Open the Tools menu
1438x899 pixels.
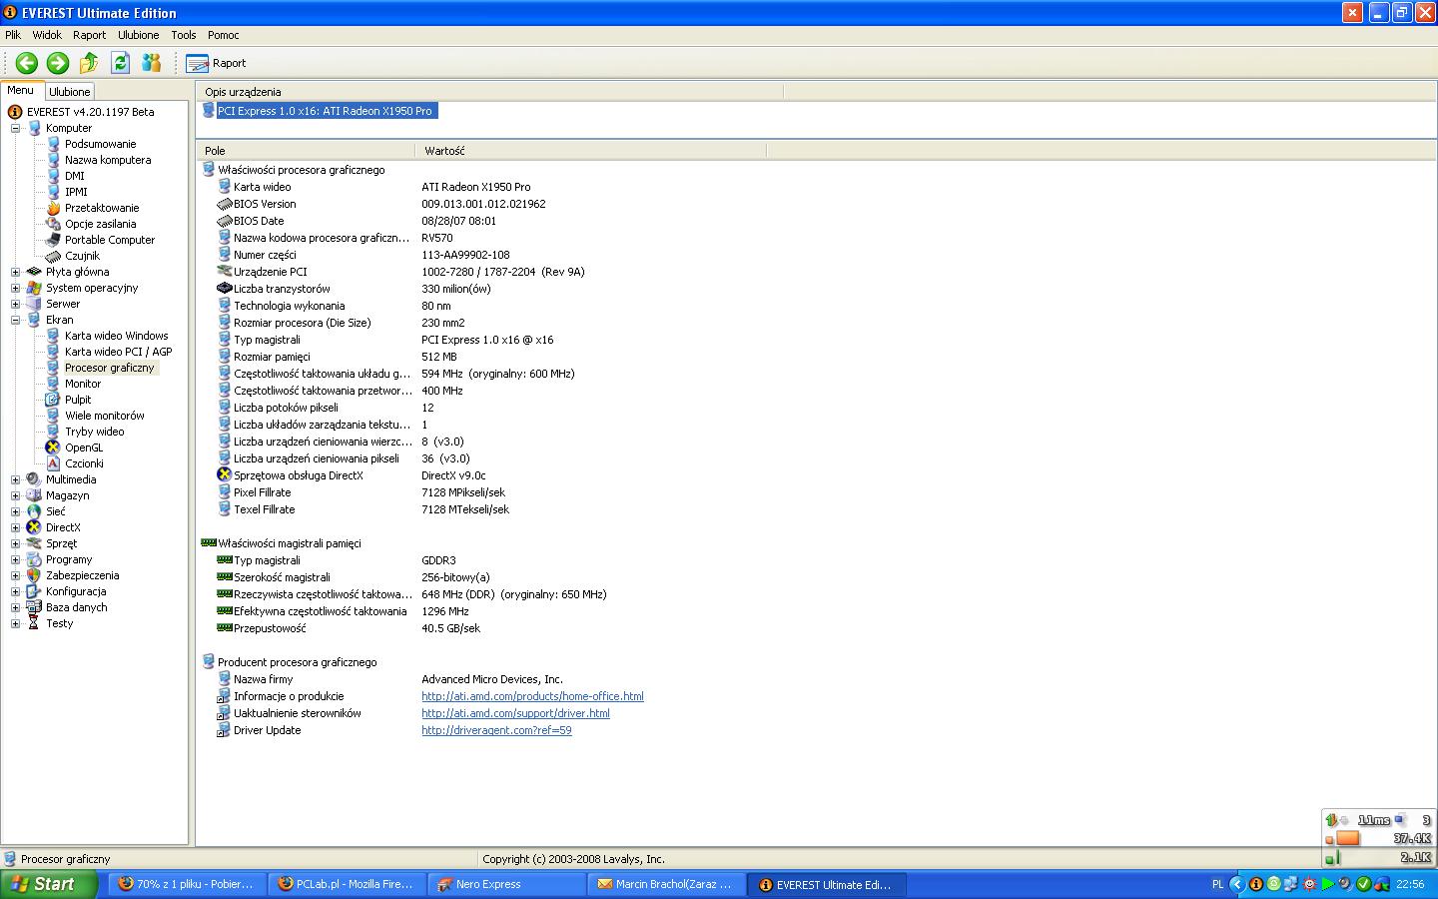184,35
